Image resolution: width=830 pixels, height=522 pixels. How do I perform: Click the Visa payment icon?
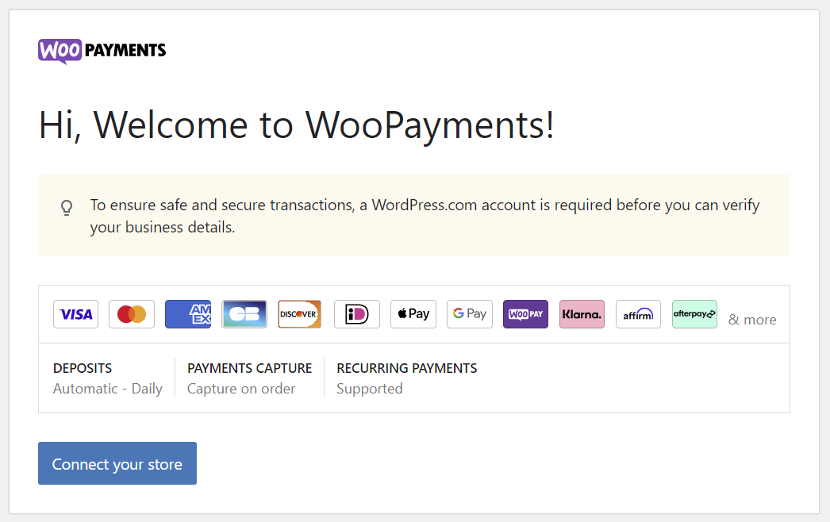click(75, 314)
